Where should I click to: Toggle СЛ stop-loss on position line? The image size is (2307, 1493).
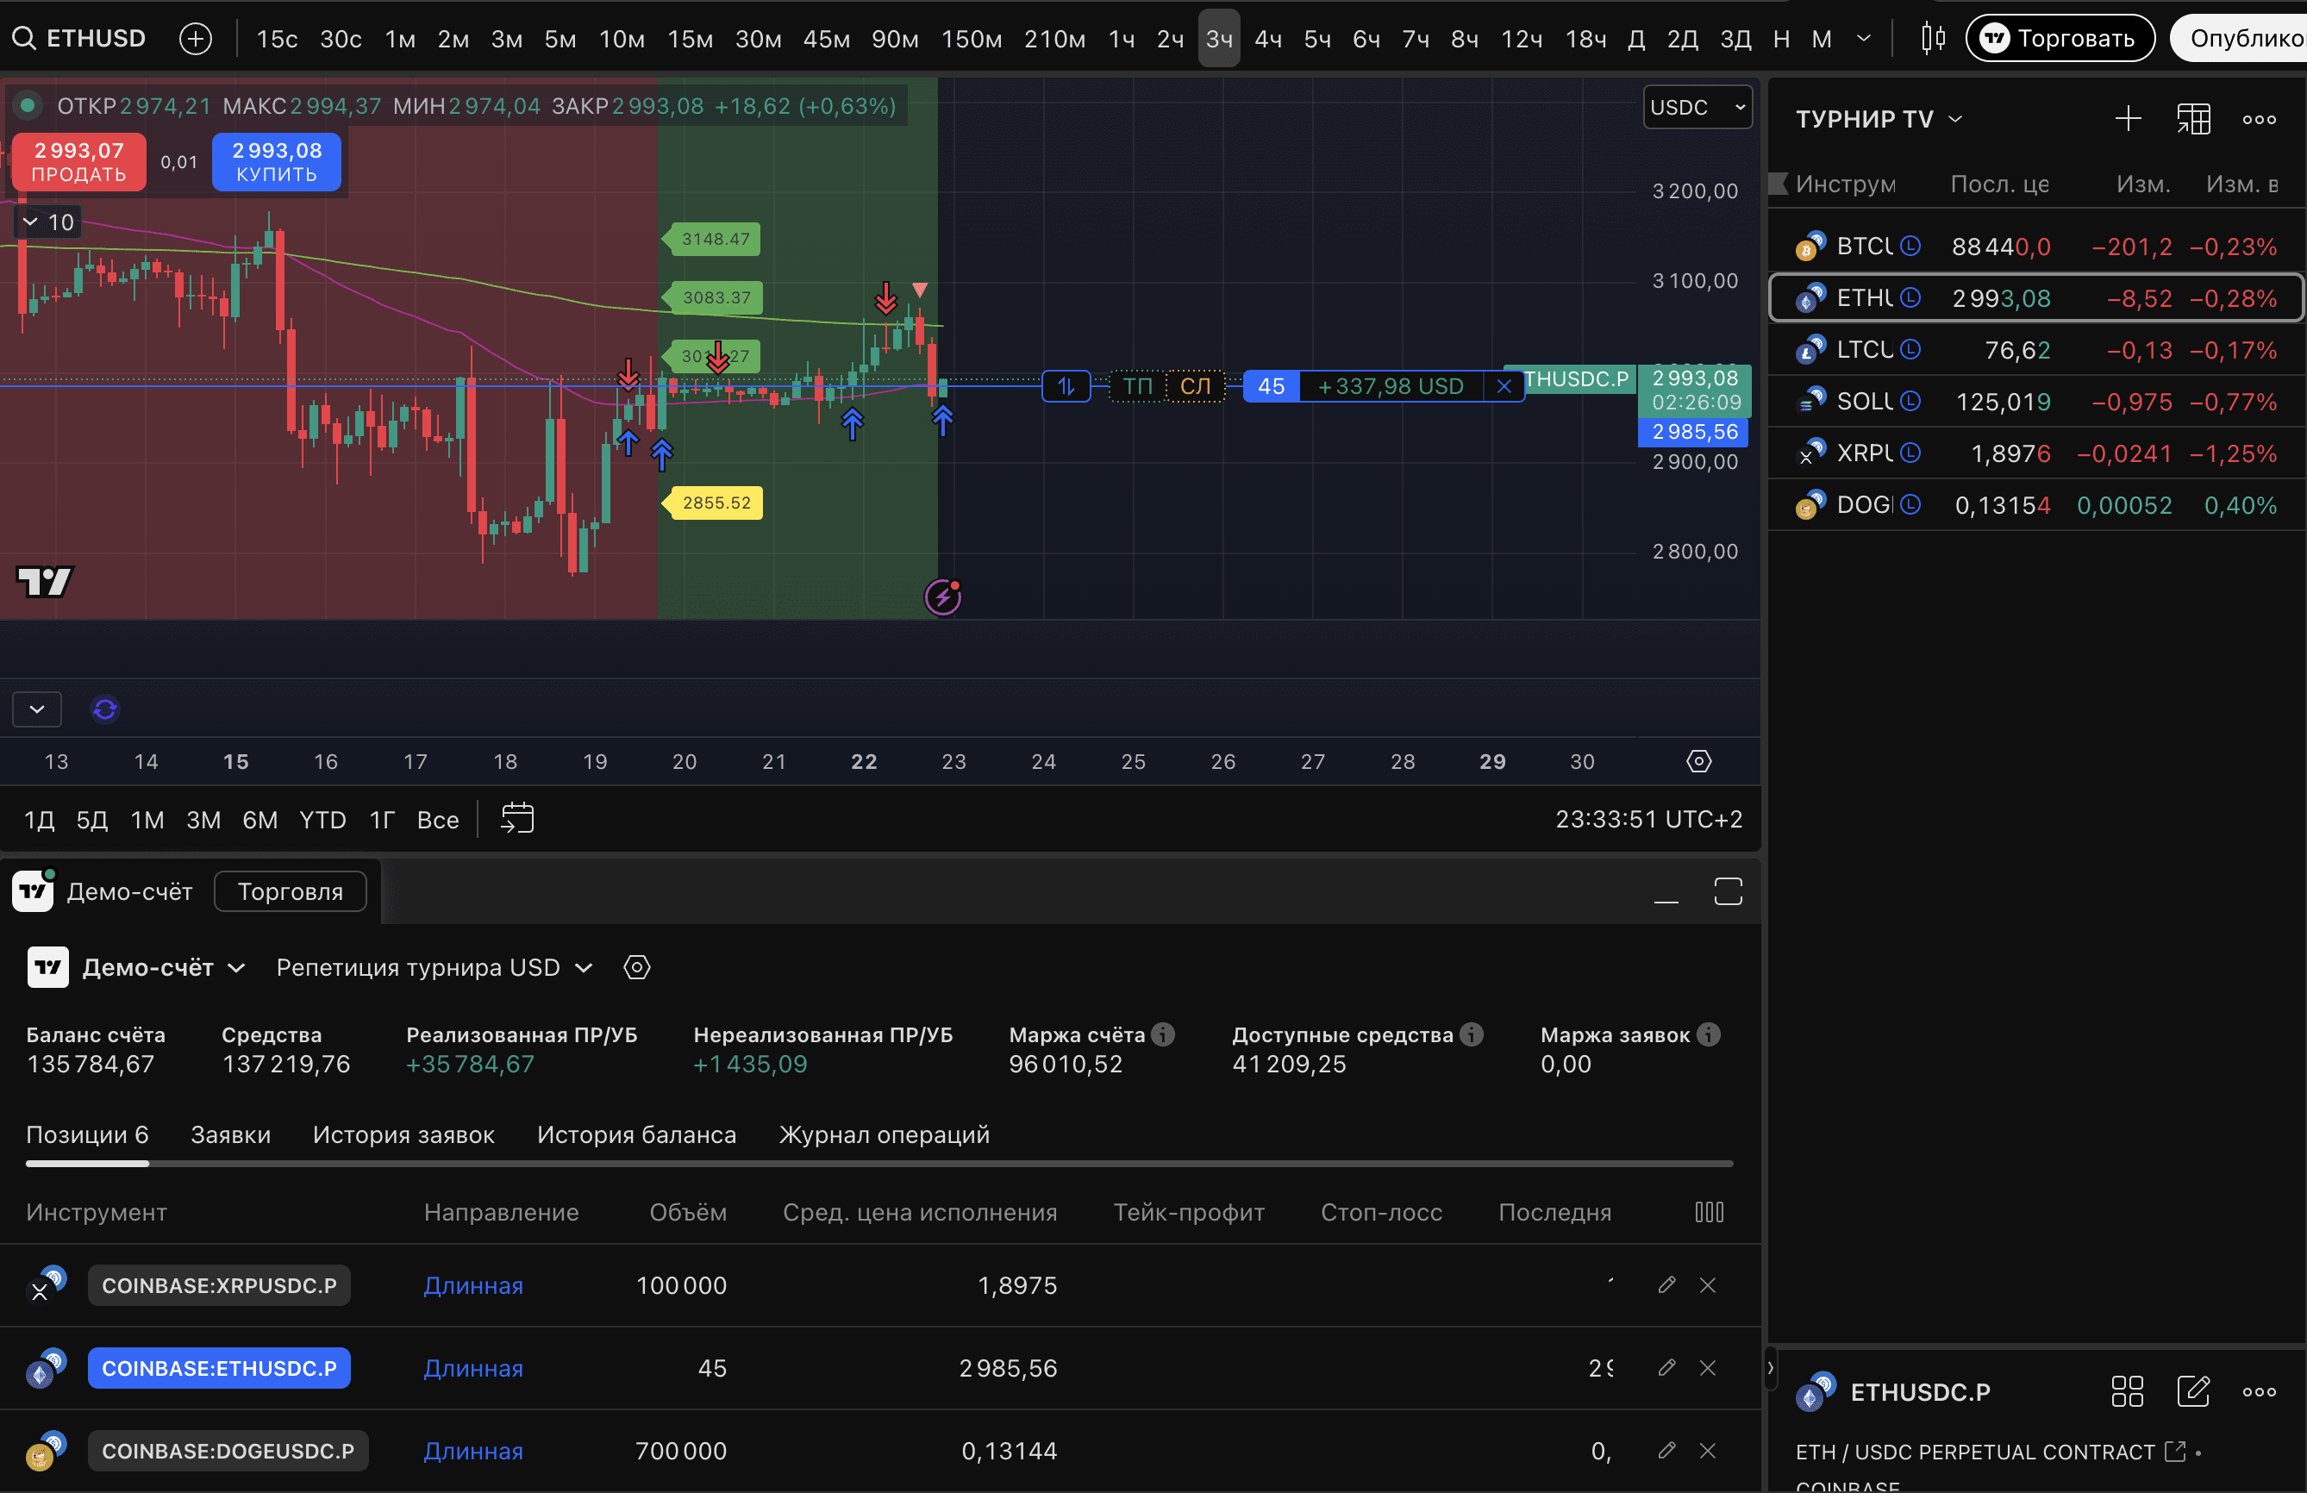tap(1194, 387)
